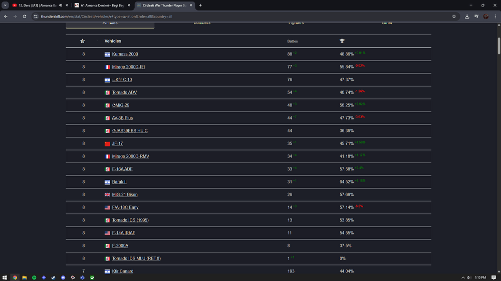This screenshot has width=501, height=281.
Task: View site information icon in address bar
Action: point(36,16)
